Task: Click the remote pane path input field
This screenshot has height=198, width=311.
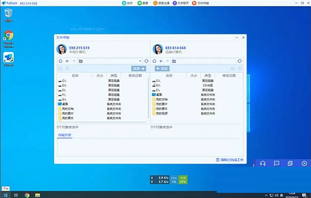Action: tap(204, 61)
